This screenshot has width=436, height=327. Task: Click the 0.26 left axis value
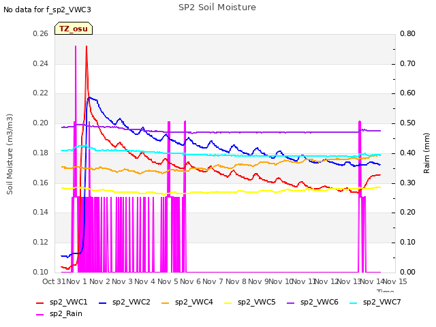41,33
